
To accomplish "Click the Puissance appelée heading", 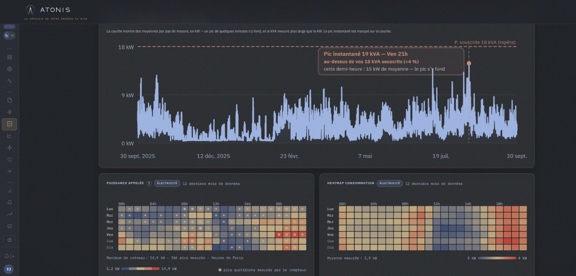I will (x=125, y=183).
